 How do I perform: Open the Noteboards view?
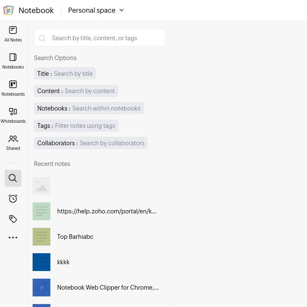13,88
